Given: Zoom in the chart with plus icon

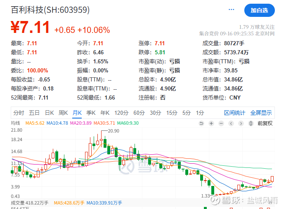Looking at the screenshot, I should point(211,123).
